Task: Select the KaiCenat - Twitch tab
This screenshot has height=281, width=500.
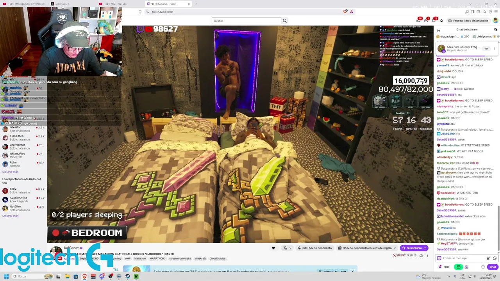Action: (x=167, y=4)
